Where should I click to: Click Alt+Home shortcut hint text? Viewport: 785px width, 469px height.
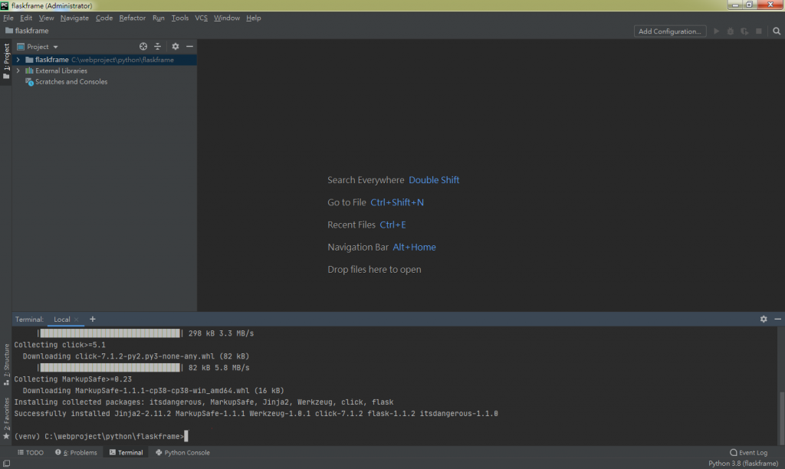tap(414, 248)
